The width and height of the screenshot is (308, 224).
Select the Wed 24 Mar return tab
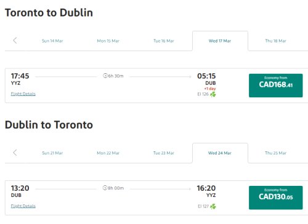click(220, 153)
